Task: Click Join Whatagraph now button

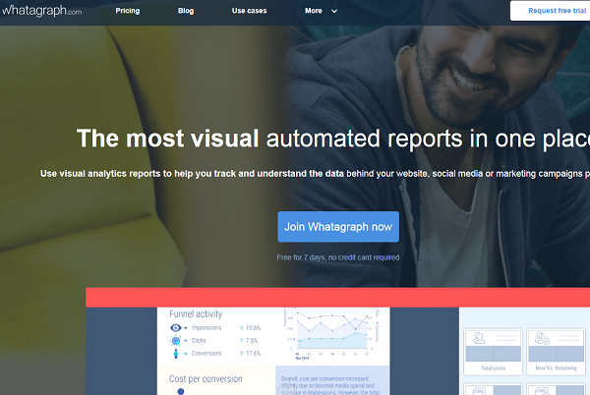Action: (x=338, y=227)
